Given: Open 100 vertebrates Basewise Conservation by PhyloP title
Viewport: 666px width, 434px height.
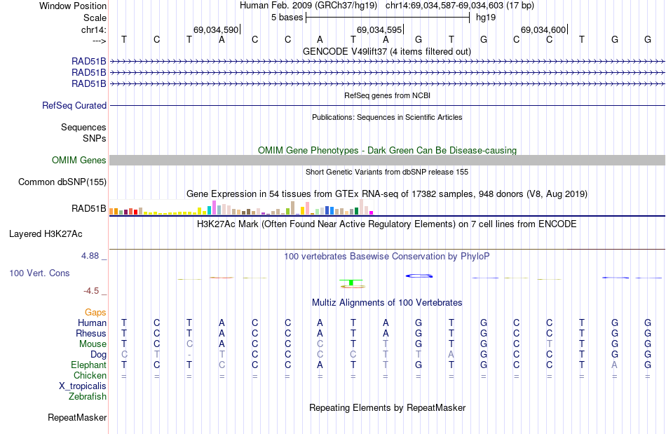Looking at the screenshot, I should pos(387,257).
